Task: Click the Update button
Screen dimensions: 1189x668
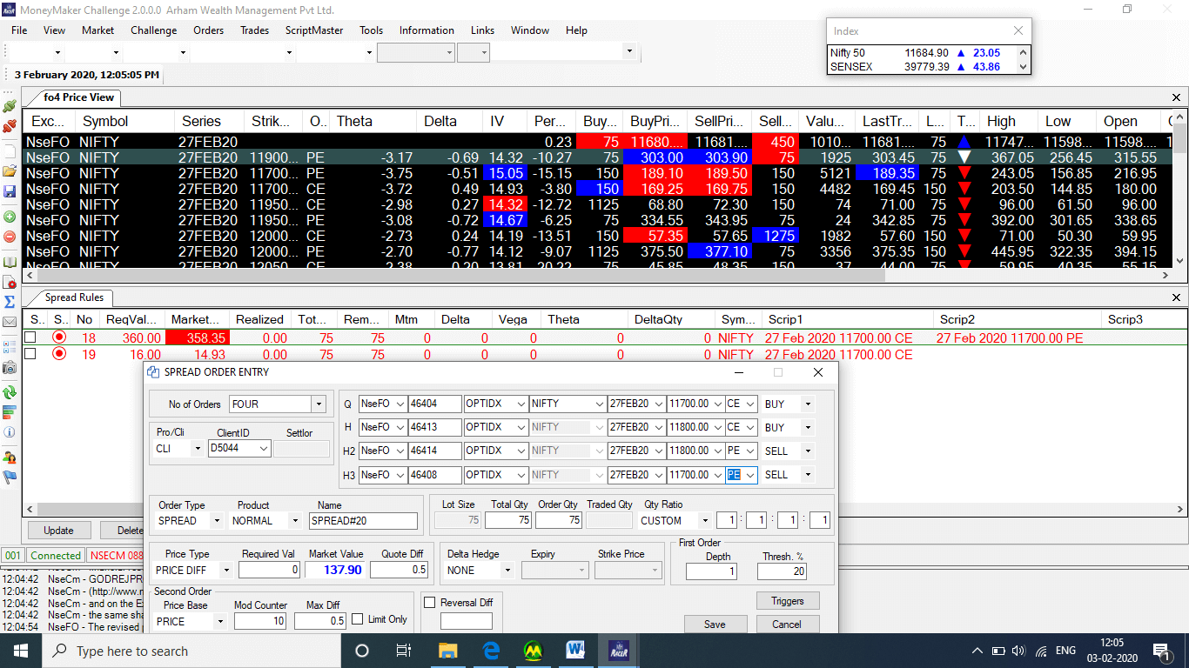Action: pyautogui.click(x=58, y=530)
